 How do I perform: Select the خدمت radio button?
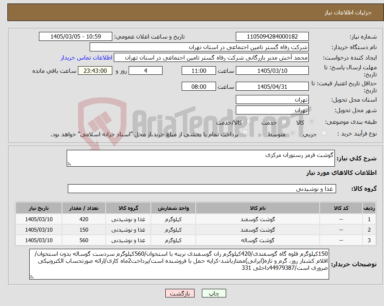pos(284,121)
